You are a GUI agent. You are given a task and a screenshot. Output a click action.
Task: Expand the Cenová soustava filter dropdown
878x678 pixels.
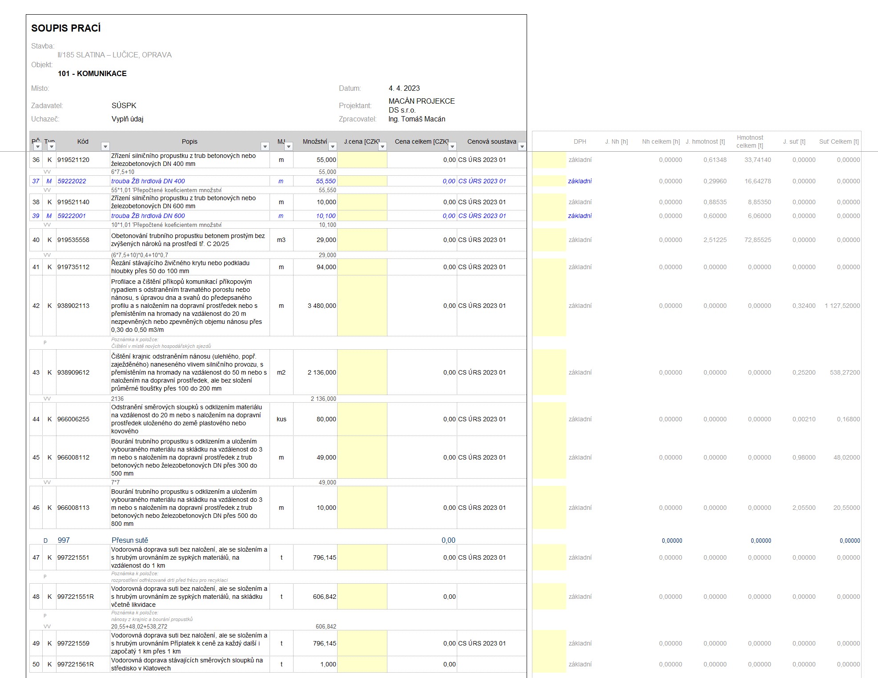[522, 147]
